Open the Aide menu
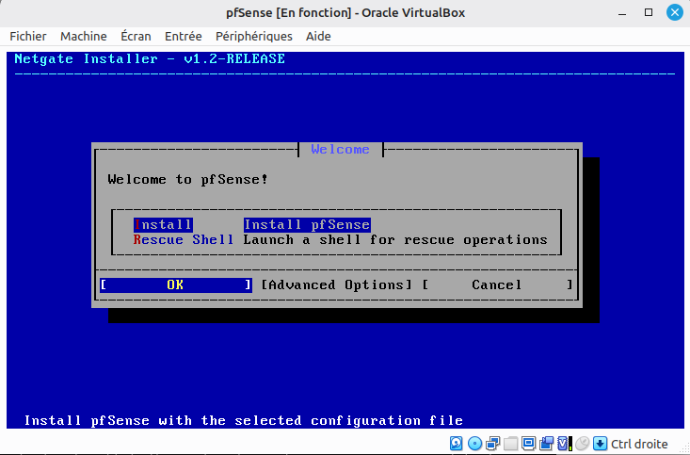Image resolution: width=690 pixels, height=455 pixels. (318, 36)
